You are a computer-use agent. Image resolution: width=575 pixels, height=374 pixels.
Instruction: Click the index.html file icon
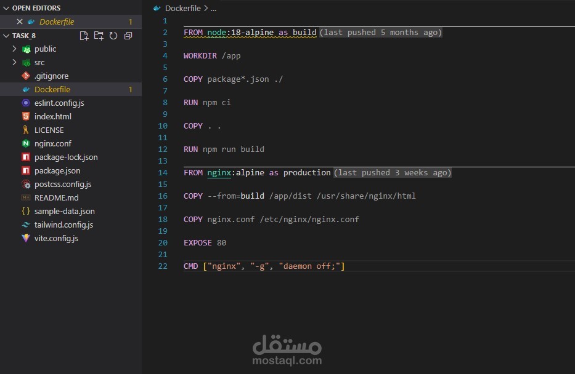point(26,116)
